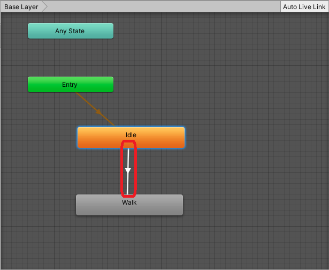The image size is (329, 270).
Task: Click the orange arrowhead on the Entry transition
Action: 99,112
